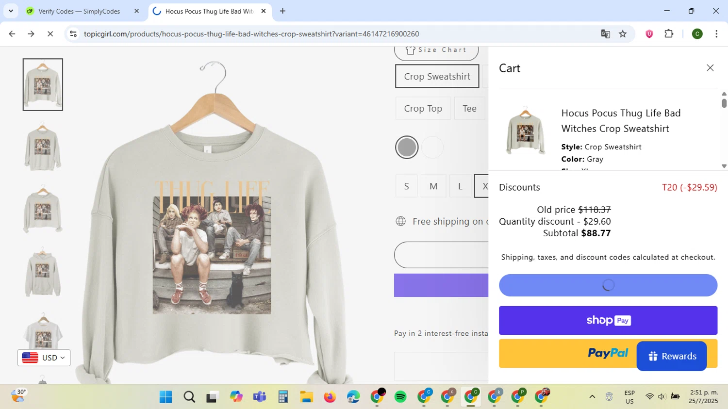The height and width of the screenshot is (409, 728).
Task: Open browser Extensions puzzle icon
Action: point(669,34)
